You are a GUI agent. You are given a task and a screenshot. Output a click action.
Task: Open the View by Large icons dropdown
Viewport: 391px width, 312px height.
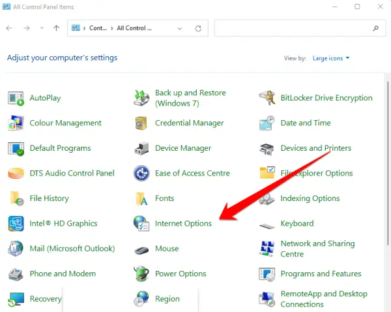tap(331, 58)
